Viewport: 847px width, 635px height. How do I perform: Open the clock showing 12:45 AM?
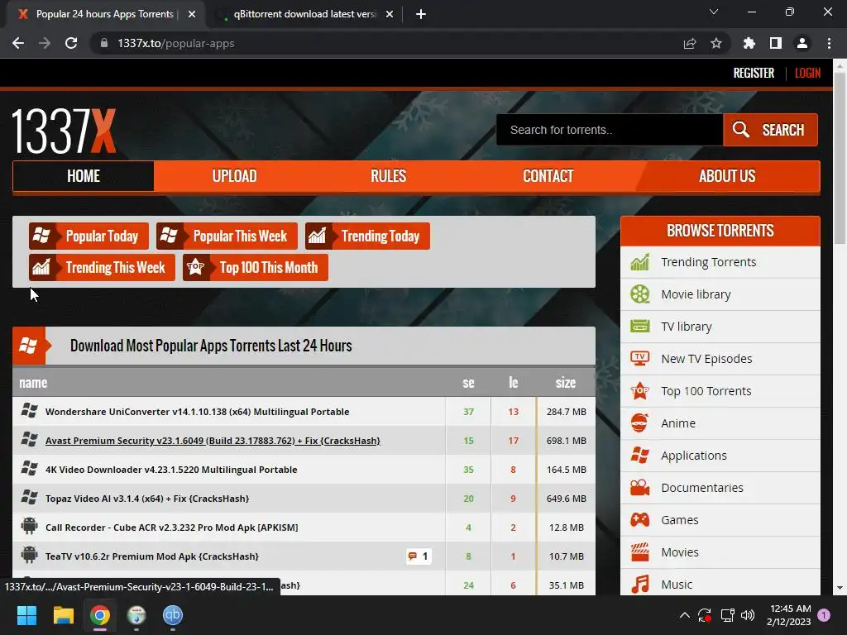pyautogui.click(x=789, y=615)
